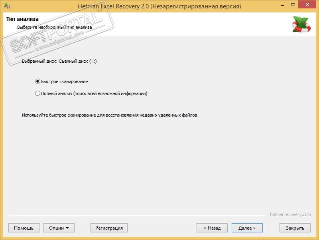Click the window title text
The image size is (319, 240).
click(x=159, y=6)
